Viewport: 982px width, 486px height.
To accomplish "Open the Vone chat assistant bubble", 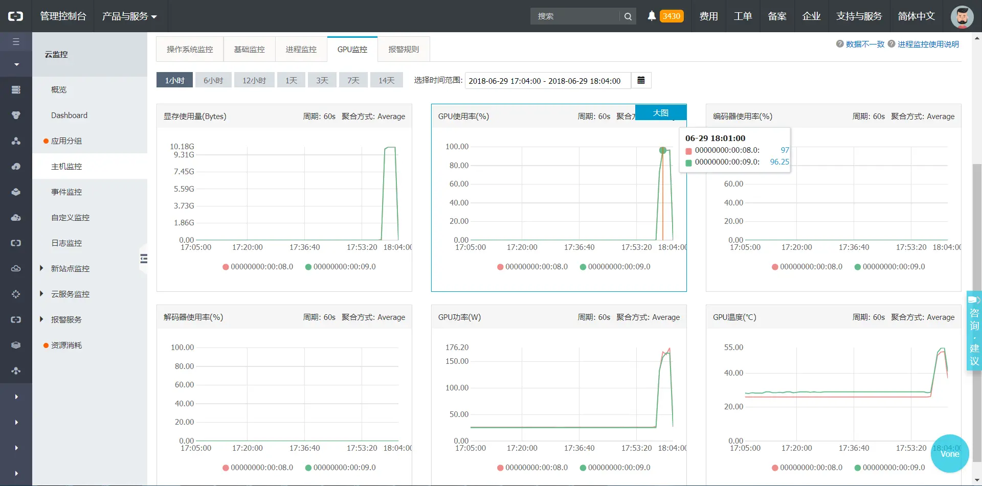I will (950, 454).
